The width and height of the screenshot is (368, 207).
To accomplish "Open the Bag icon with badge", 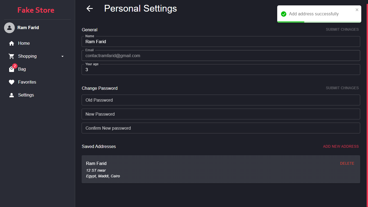I will tap(12, 69).
